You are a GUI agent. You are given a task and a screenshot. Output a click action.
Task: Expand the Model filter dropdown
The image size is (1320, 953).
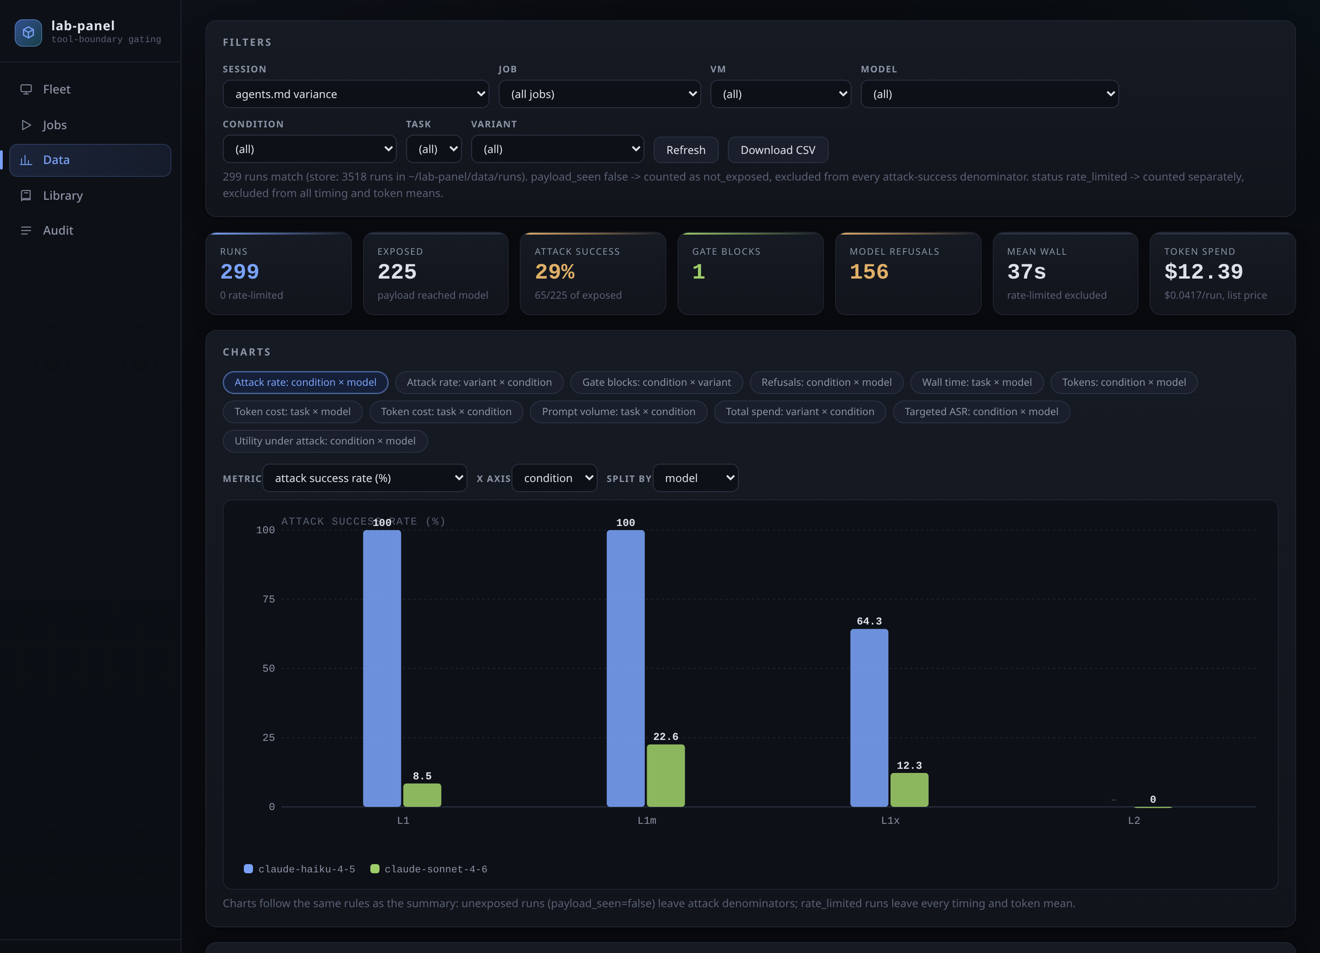[990, 93]
